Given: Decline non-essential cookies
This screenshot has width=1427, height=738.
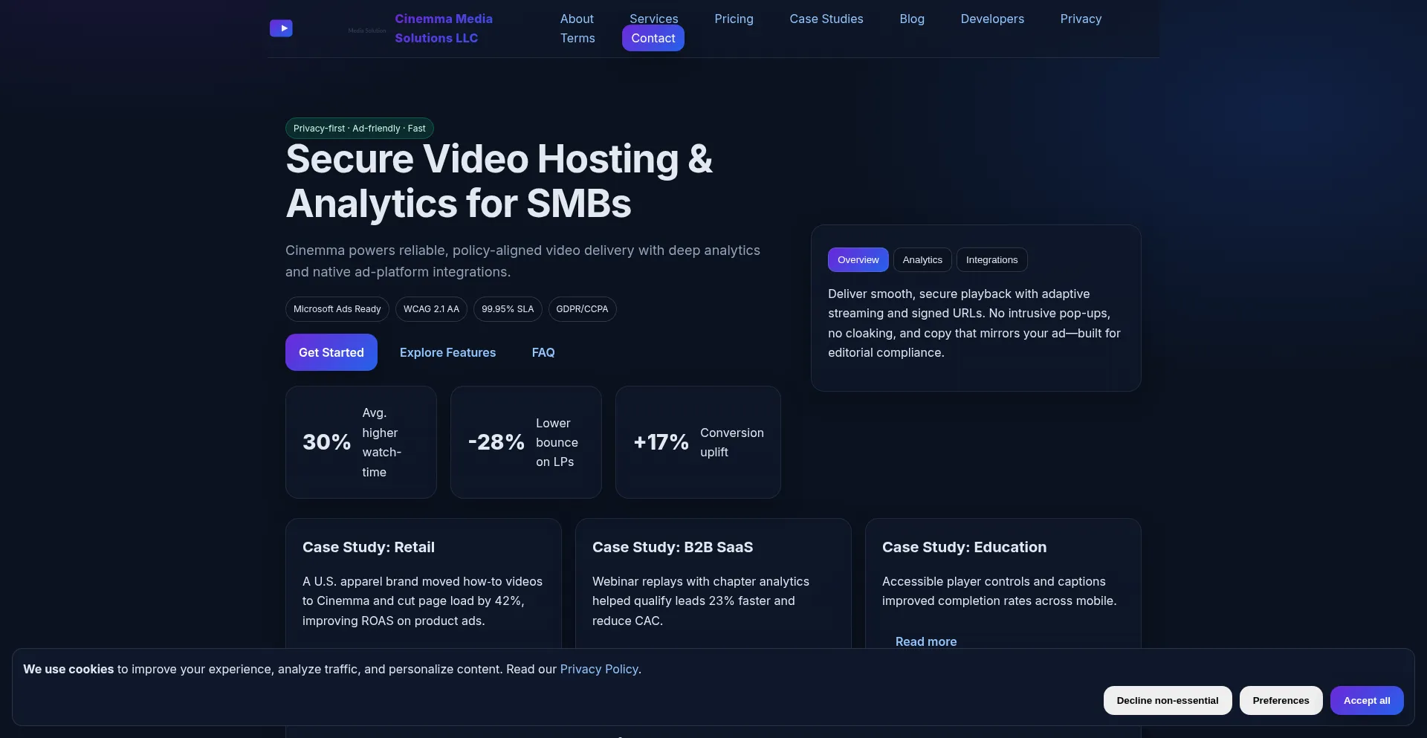Looking at the screenshot, I should [x=1167, y=700].
